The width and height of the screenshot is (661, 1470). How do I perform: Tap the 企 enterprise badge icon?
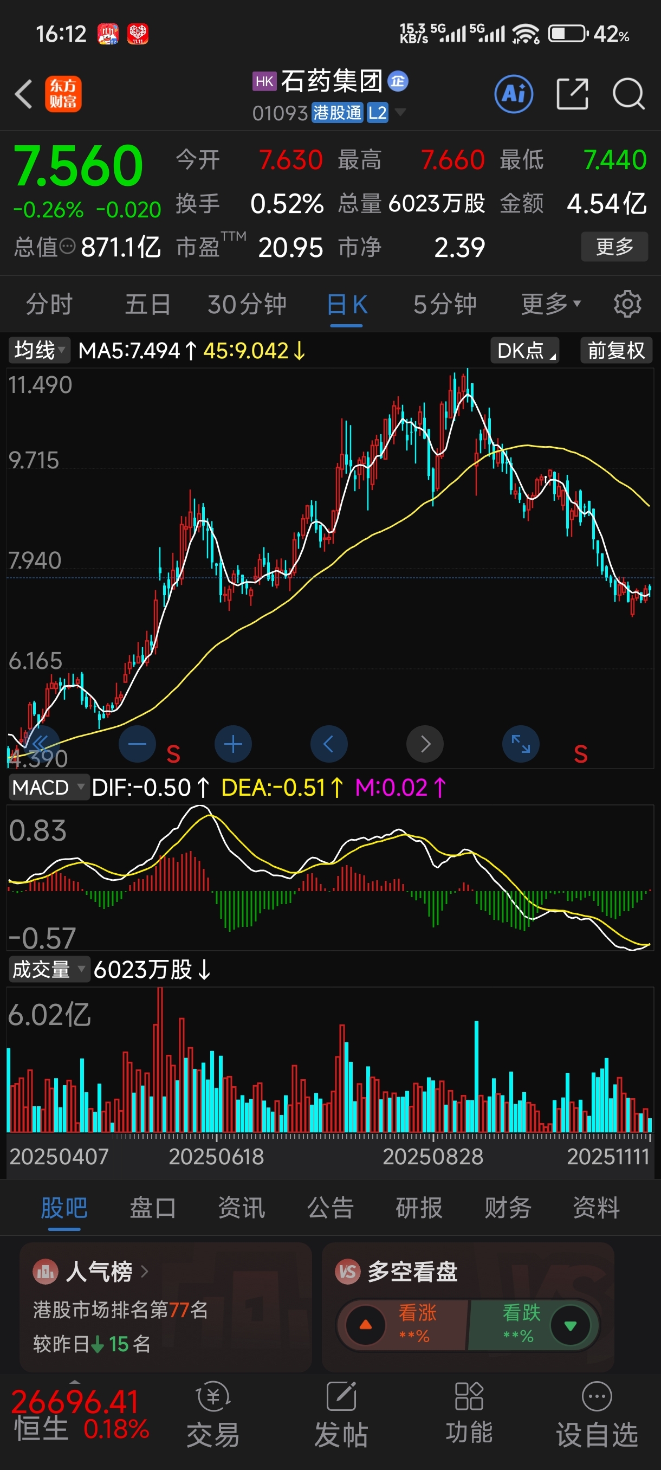pos(398,81)
